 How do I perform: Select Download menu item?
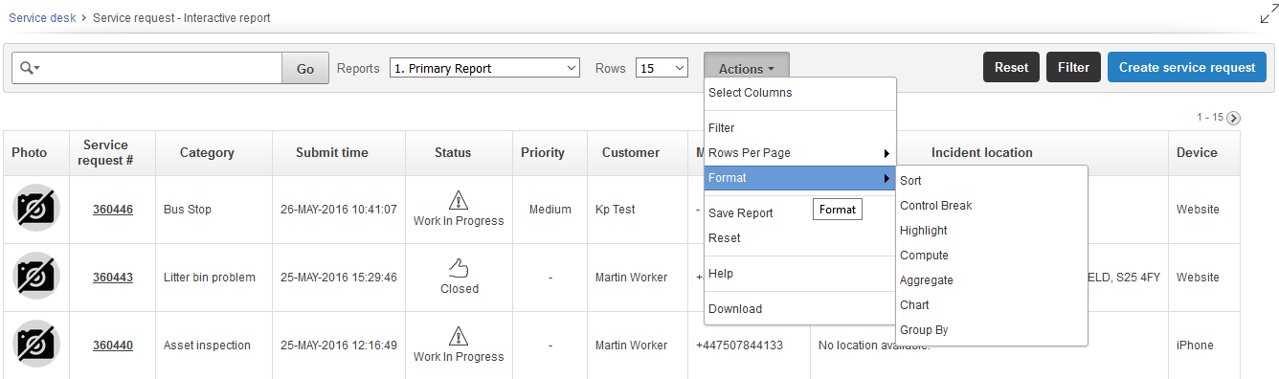point(800,309)
